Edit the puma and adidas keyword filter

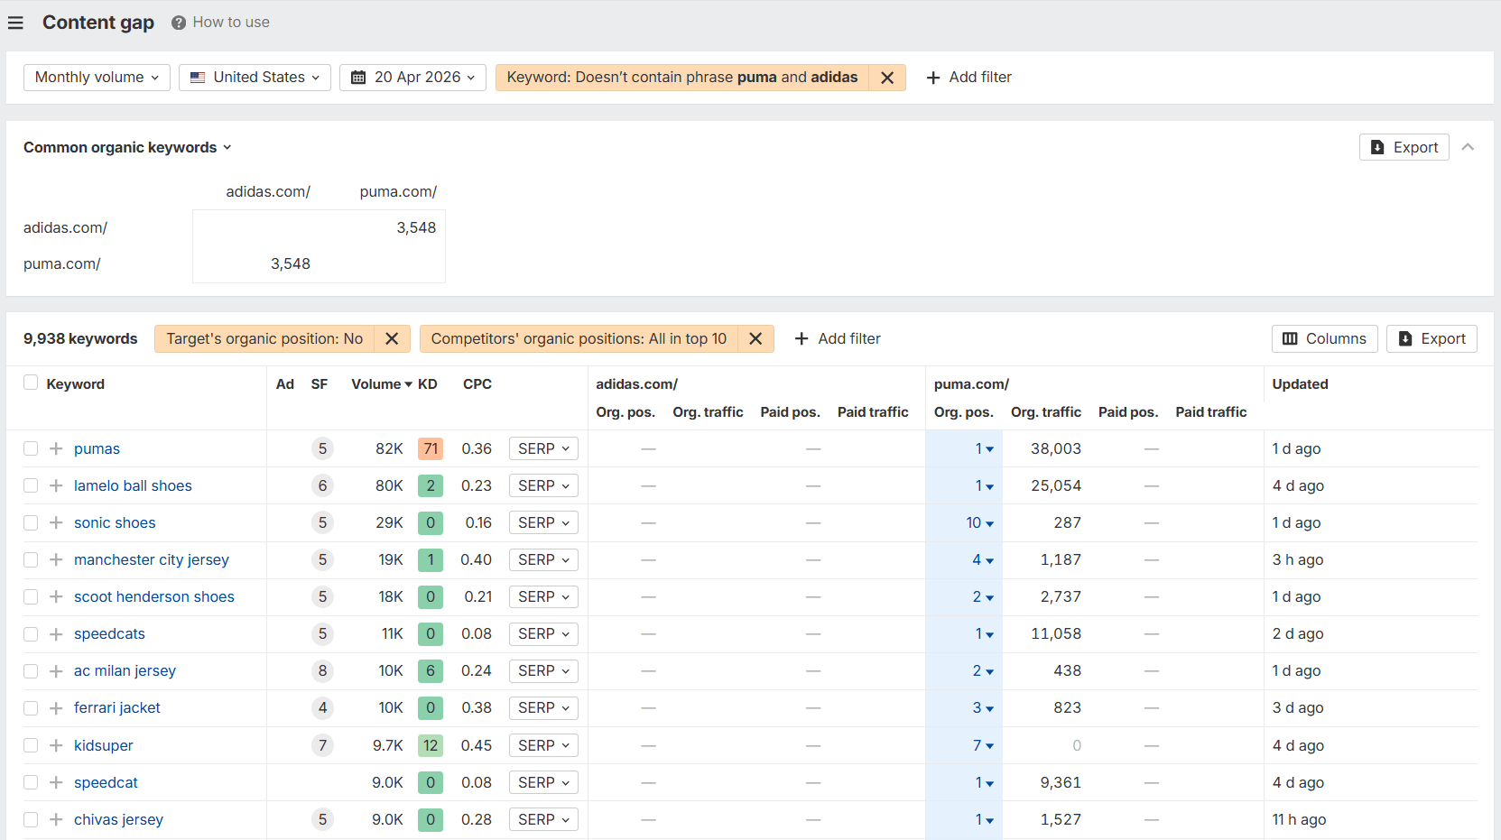click(682, 78)
